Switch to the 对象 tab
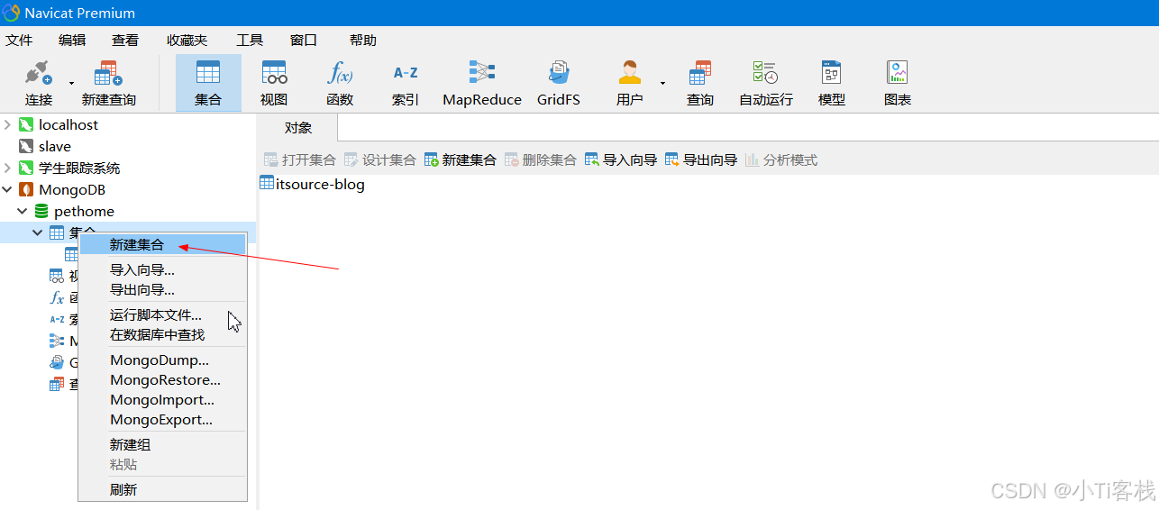The height and width of the screenshot is (510, 1159). point(298,128)
